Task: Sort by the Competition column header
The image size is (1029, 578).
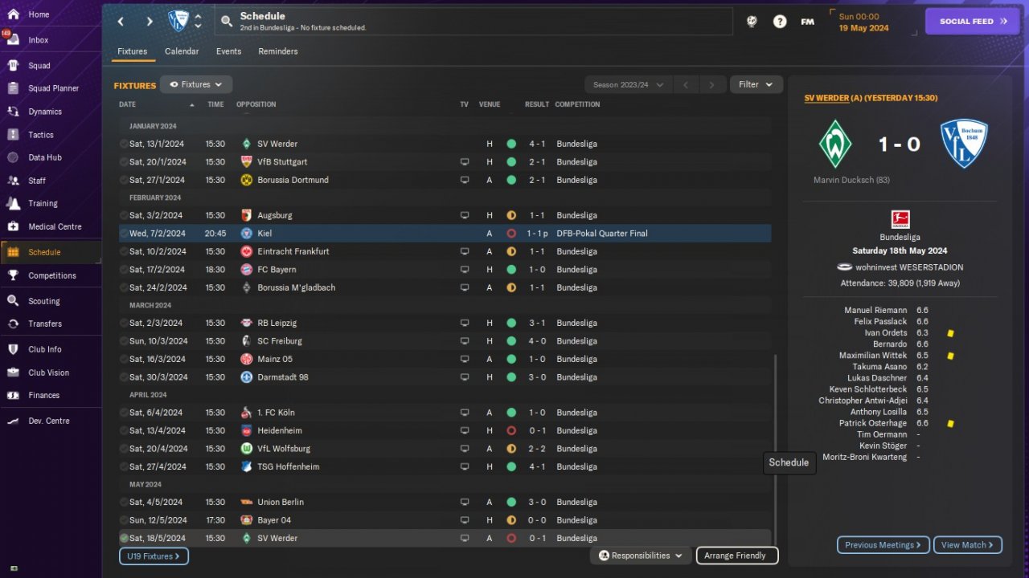Action: pyautogui.click(x=578, y=104)
